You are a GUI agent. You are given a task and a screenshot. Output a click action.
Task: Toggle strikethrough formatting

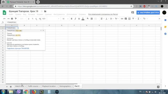click(x=79, y=19)
